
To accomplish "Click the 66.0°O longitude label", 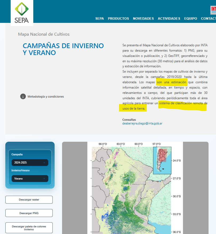I will coord(103,144).
